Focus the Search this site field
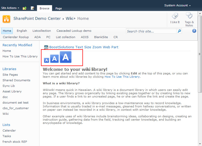Image resolution: width=202 pixels, height=146 pixels. pos(151,31)
